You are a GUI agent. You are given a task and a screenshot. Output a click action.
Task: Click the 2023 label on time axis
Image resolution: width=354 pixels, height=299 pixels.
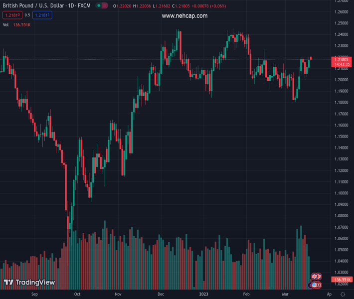tap(203, 295)
